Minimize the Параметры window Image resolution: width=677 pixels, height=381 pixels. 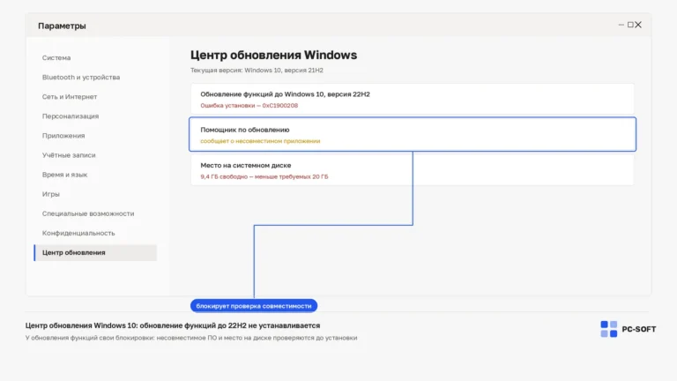pyautogui.click(x=621, y=25)
